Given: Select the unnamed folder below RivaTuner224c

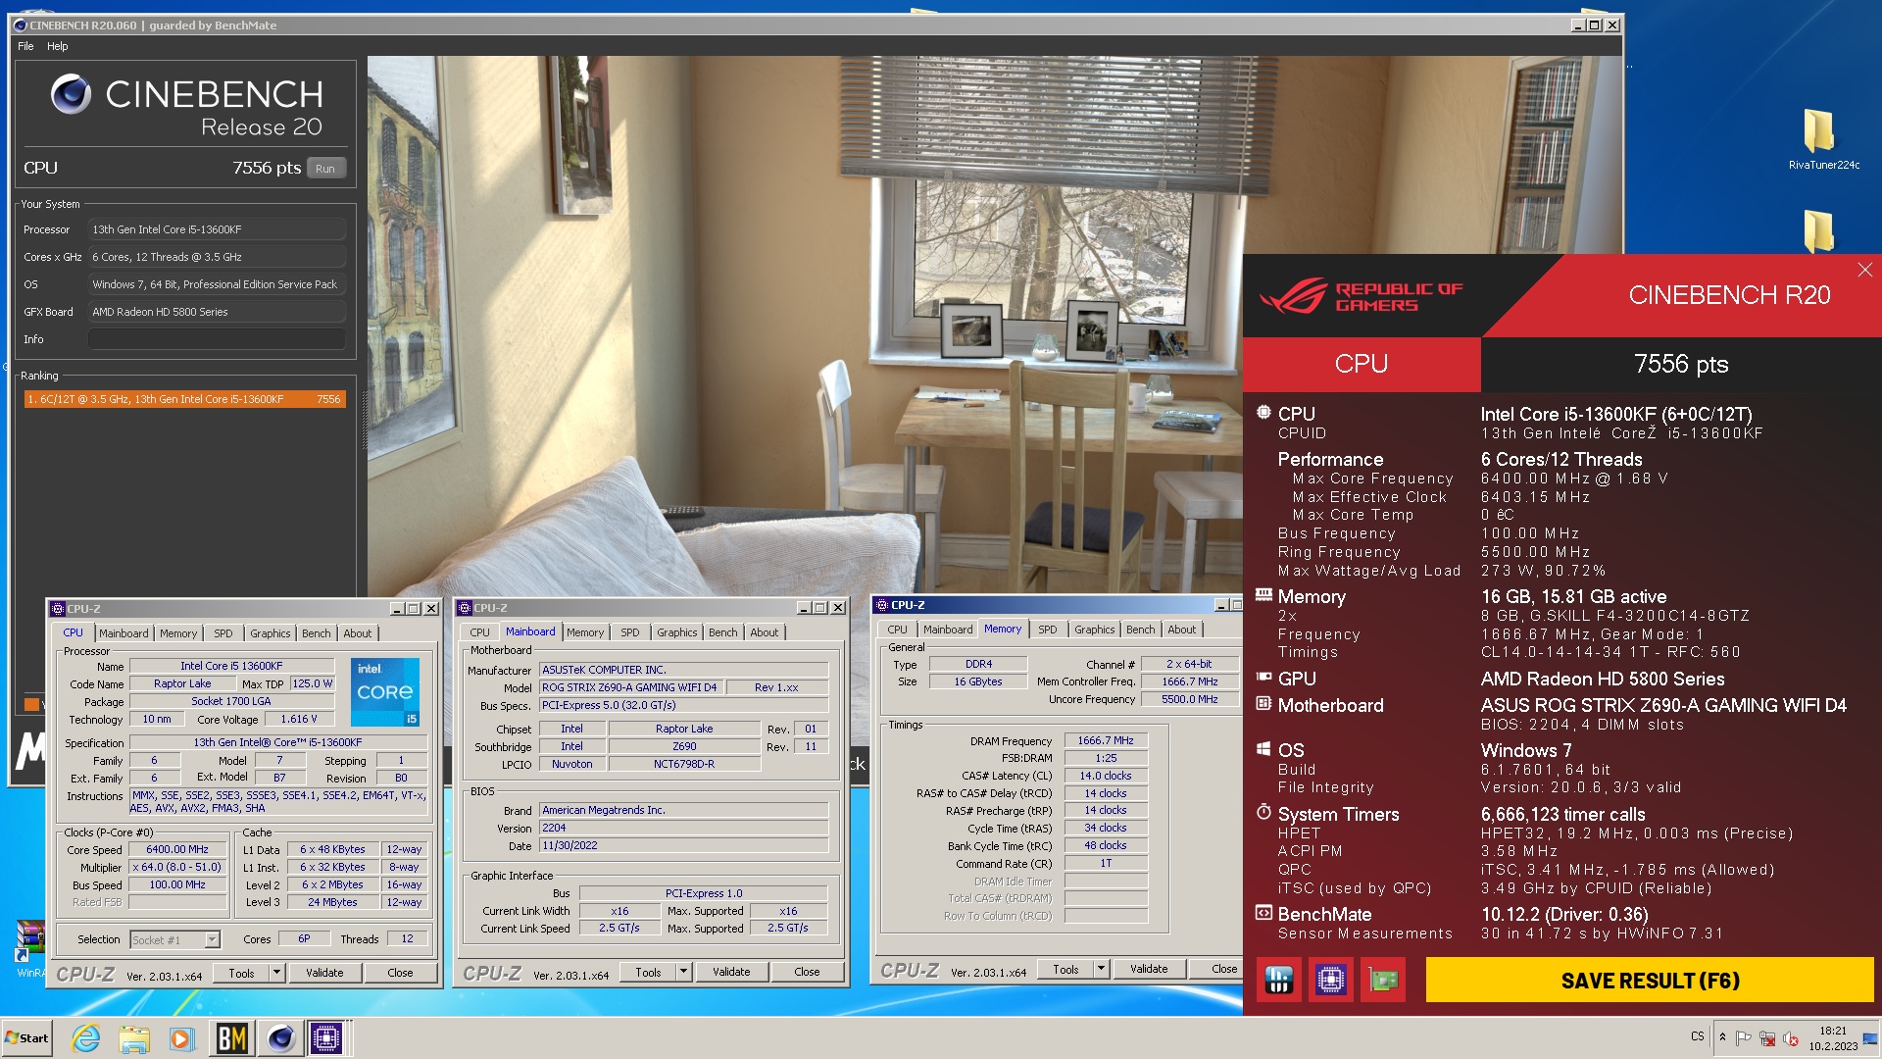Looking at the screenshot, I should pos(1819,230).
